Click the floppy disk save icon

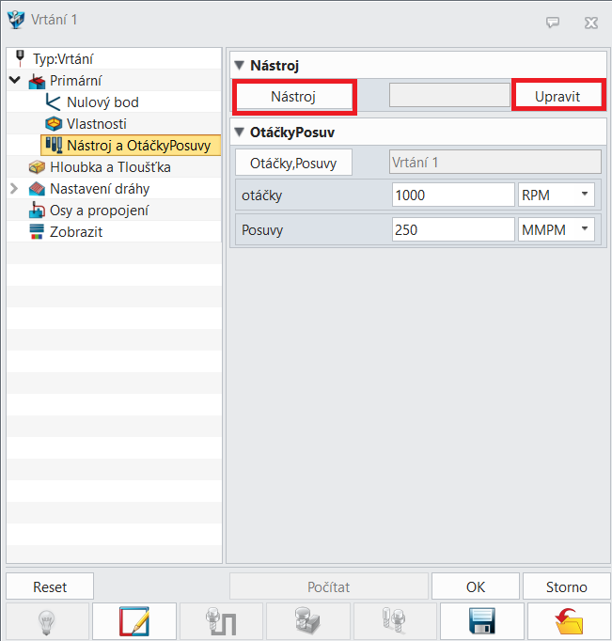click(x=482, y=621)
